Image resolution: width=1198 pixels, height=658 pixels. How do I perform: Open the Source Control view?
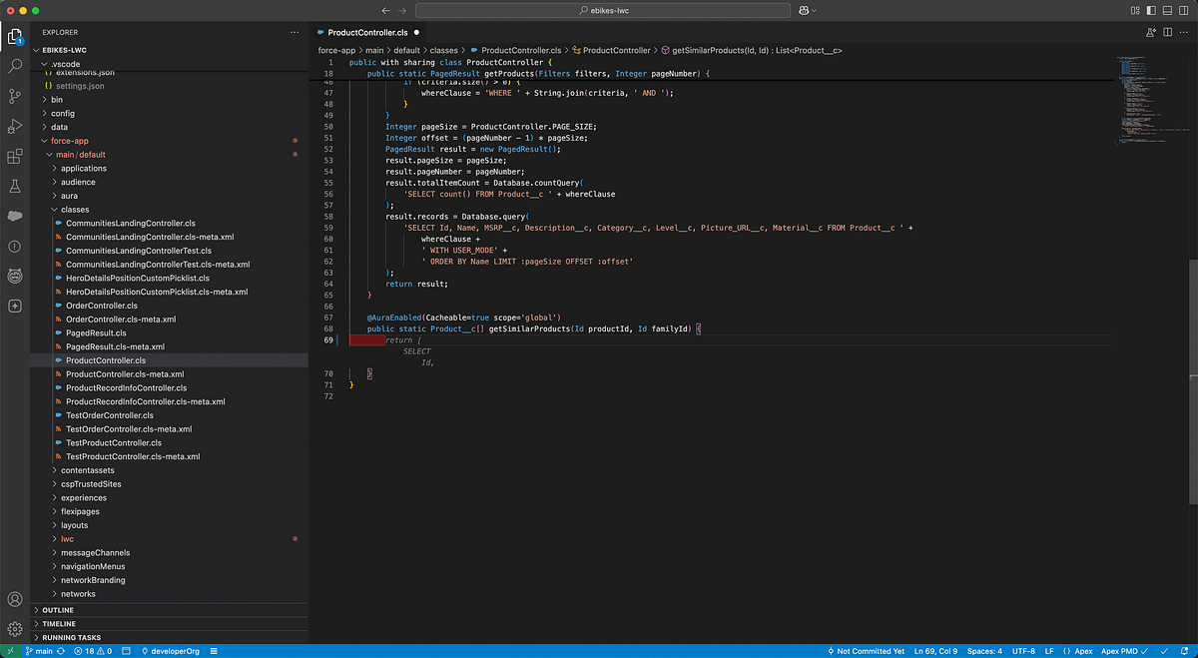(x=15, y=96)
